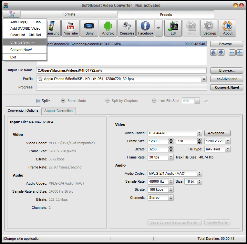This screenshot has height=244, width=247.
Task: Select the Sony format icon
Action: (x=89, y=28)
